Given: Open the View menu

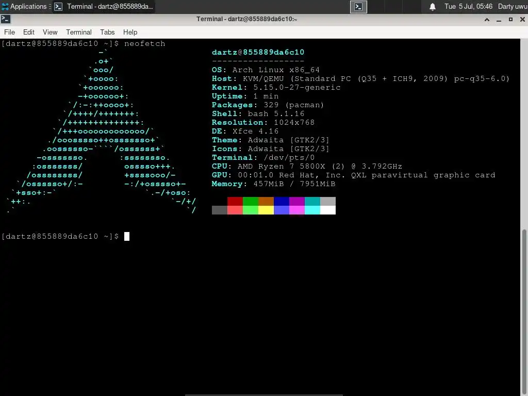Looking at the screenshot, I should pos(50,32).
